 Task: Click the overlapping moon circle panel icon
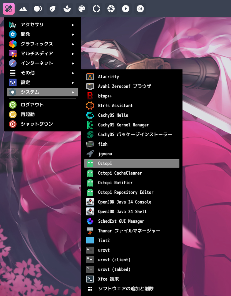(x=38, y=9)
